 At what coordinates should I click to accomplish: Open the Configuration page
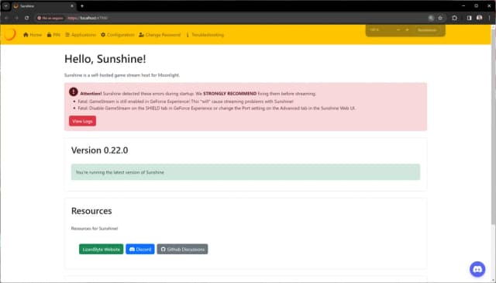click(x=117, y=35)
